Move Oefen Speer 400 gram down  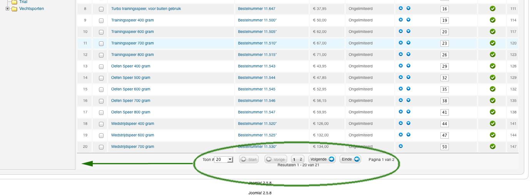pyautogui.click(x=408, y=66)
